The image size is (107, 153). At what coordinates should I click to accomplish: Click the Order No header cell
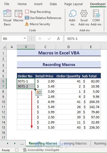26,76
